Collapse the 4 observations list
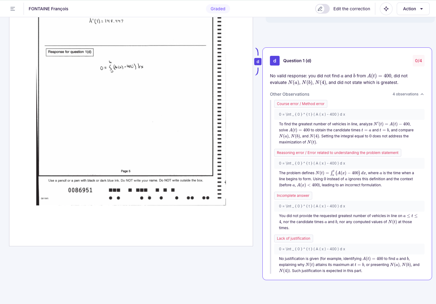This screenshot has height=304, width=436. (x=408, y=94)
